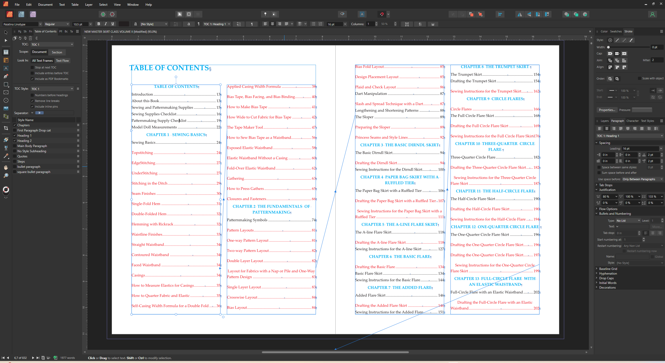Select the Zoom tool

click(x=6, y=176)
